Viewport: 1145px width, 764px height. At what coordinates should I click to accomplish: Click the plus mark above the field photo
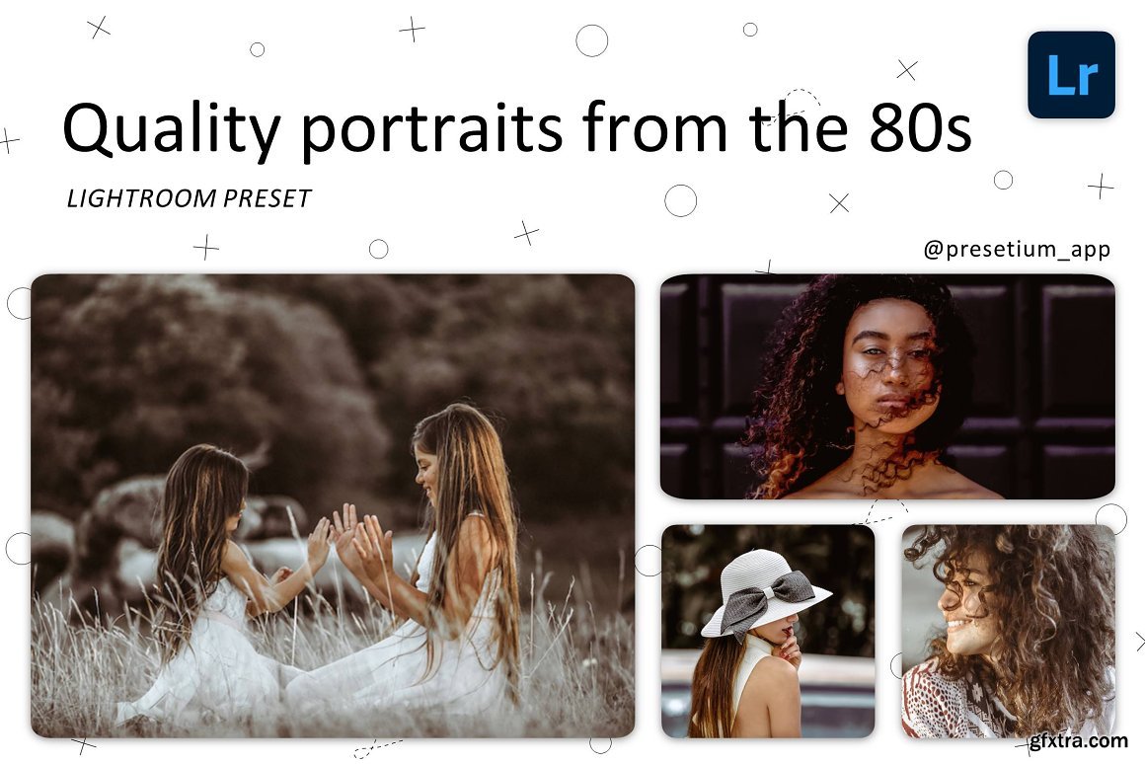[206, 248]
